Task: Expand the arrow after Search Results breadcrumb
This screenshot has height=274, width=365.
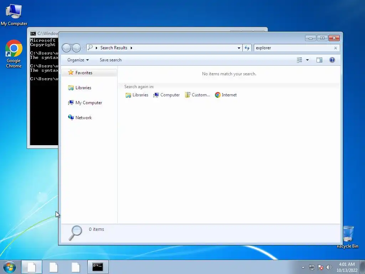Action: point(131,48)
